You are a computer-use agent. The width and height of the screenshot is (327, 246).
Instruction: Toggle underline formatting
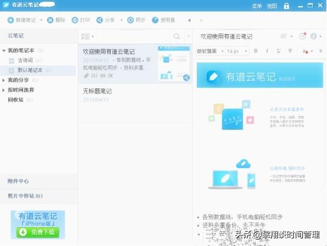point(279,51)
